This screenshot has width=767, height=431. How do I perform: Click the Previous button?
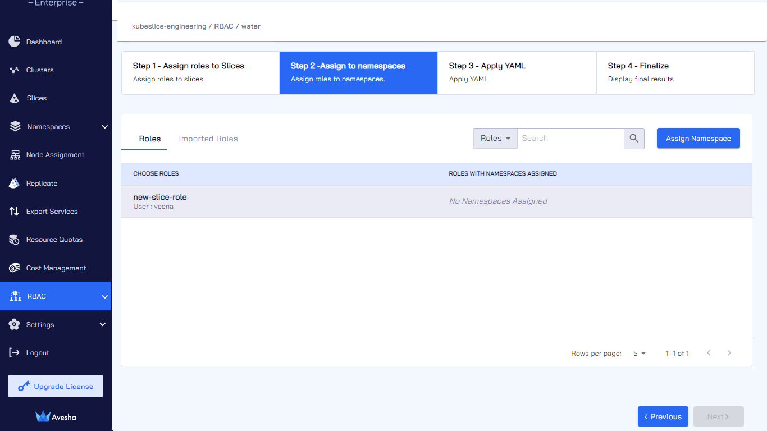663,416
